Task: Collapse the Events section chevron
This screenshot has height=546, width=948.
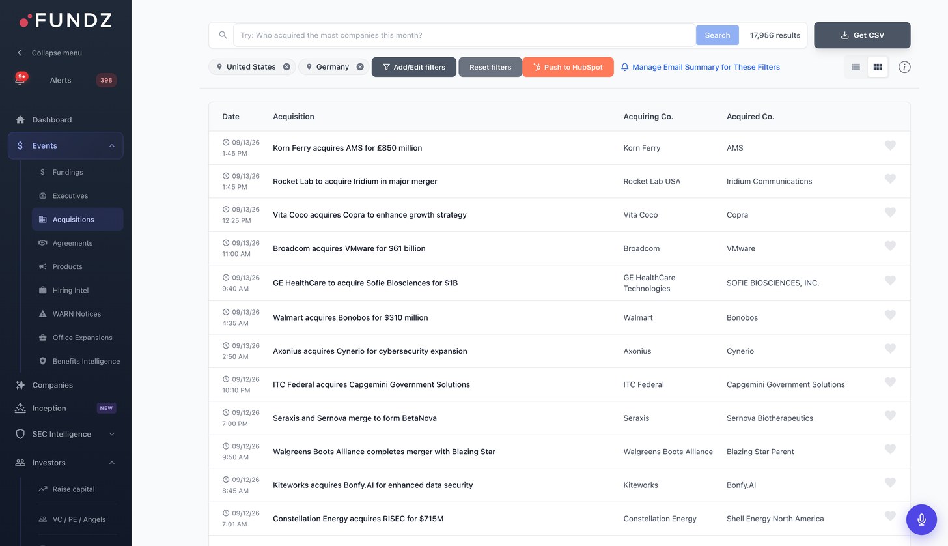Action: 112,146
